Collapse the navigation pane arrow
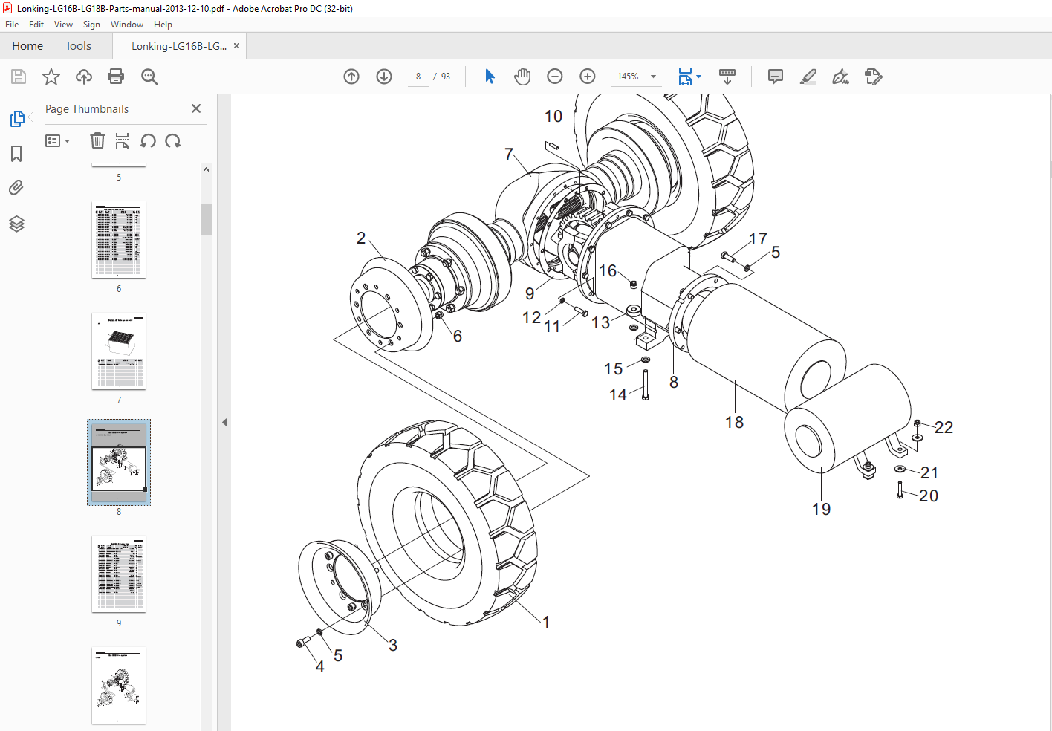Viewport: 1052px width, 731px height. [x=224, y=422]
